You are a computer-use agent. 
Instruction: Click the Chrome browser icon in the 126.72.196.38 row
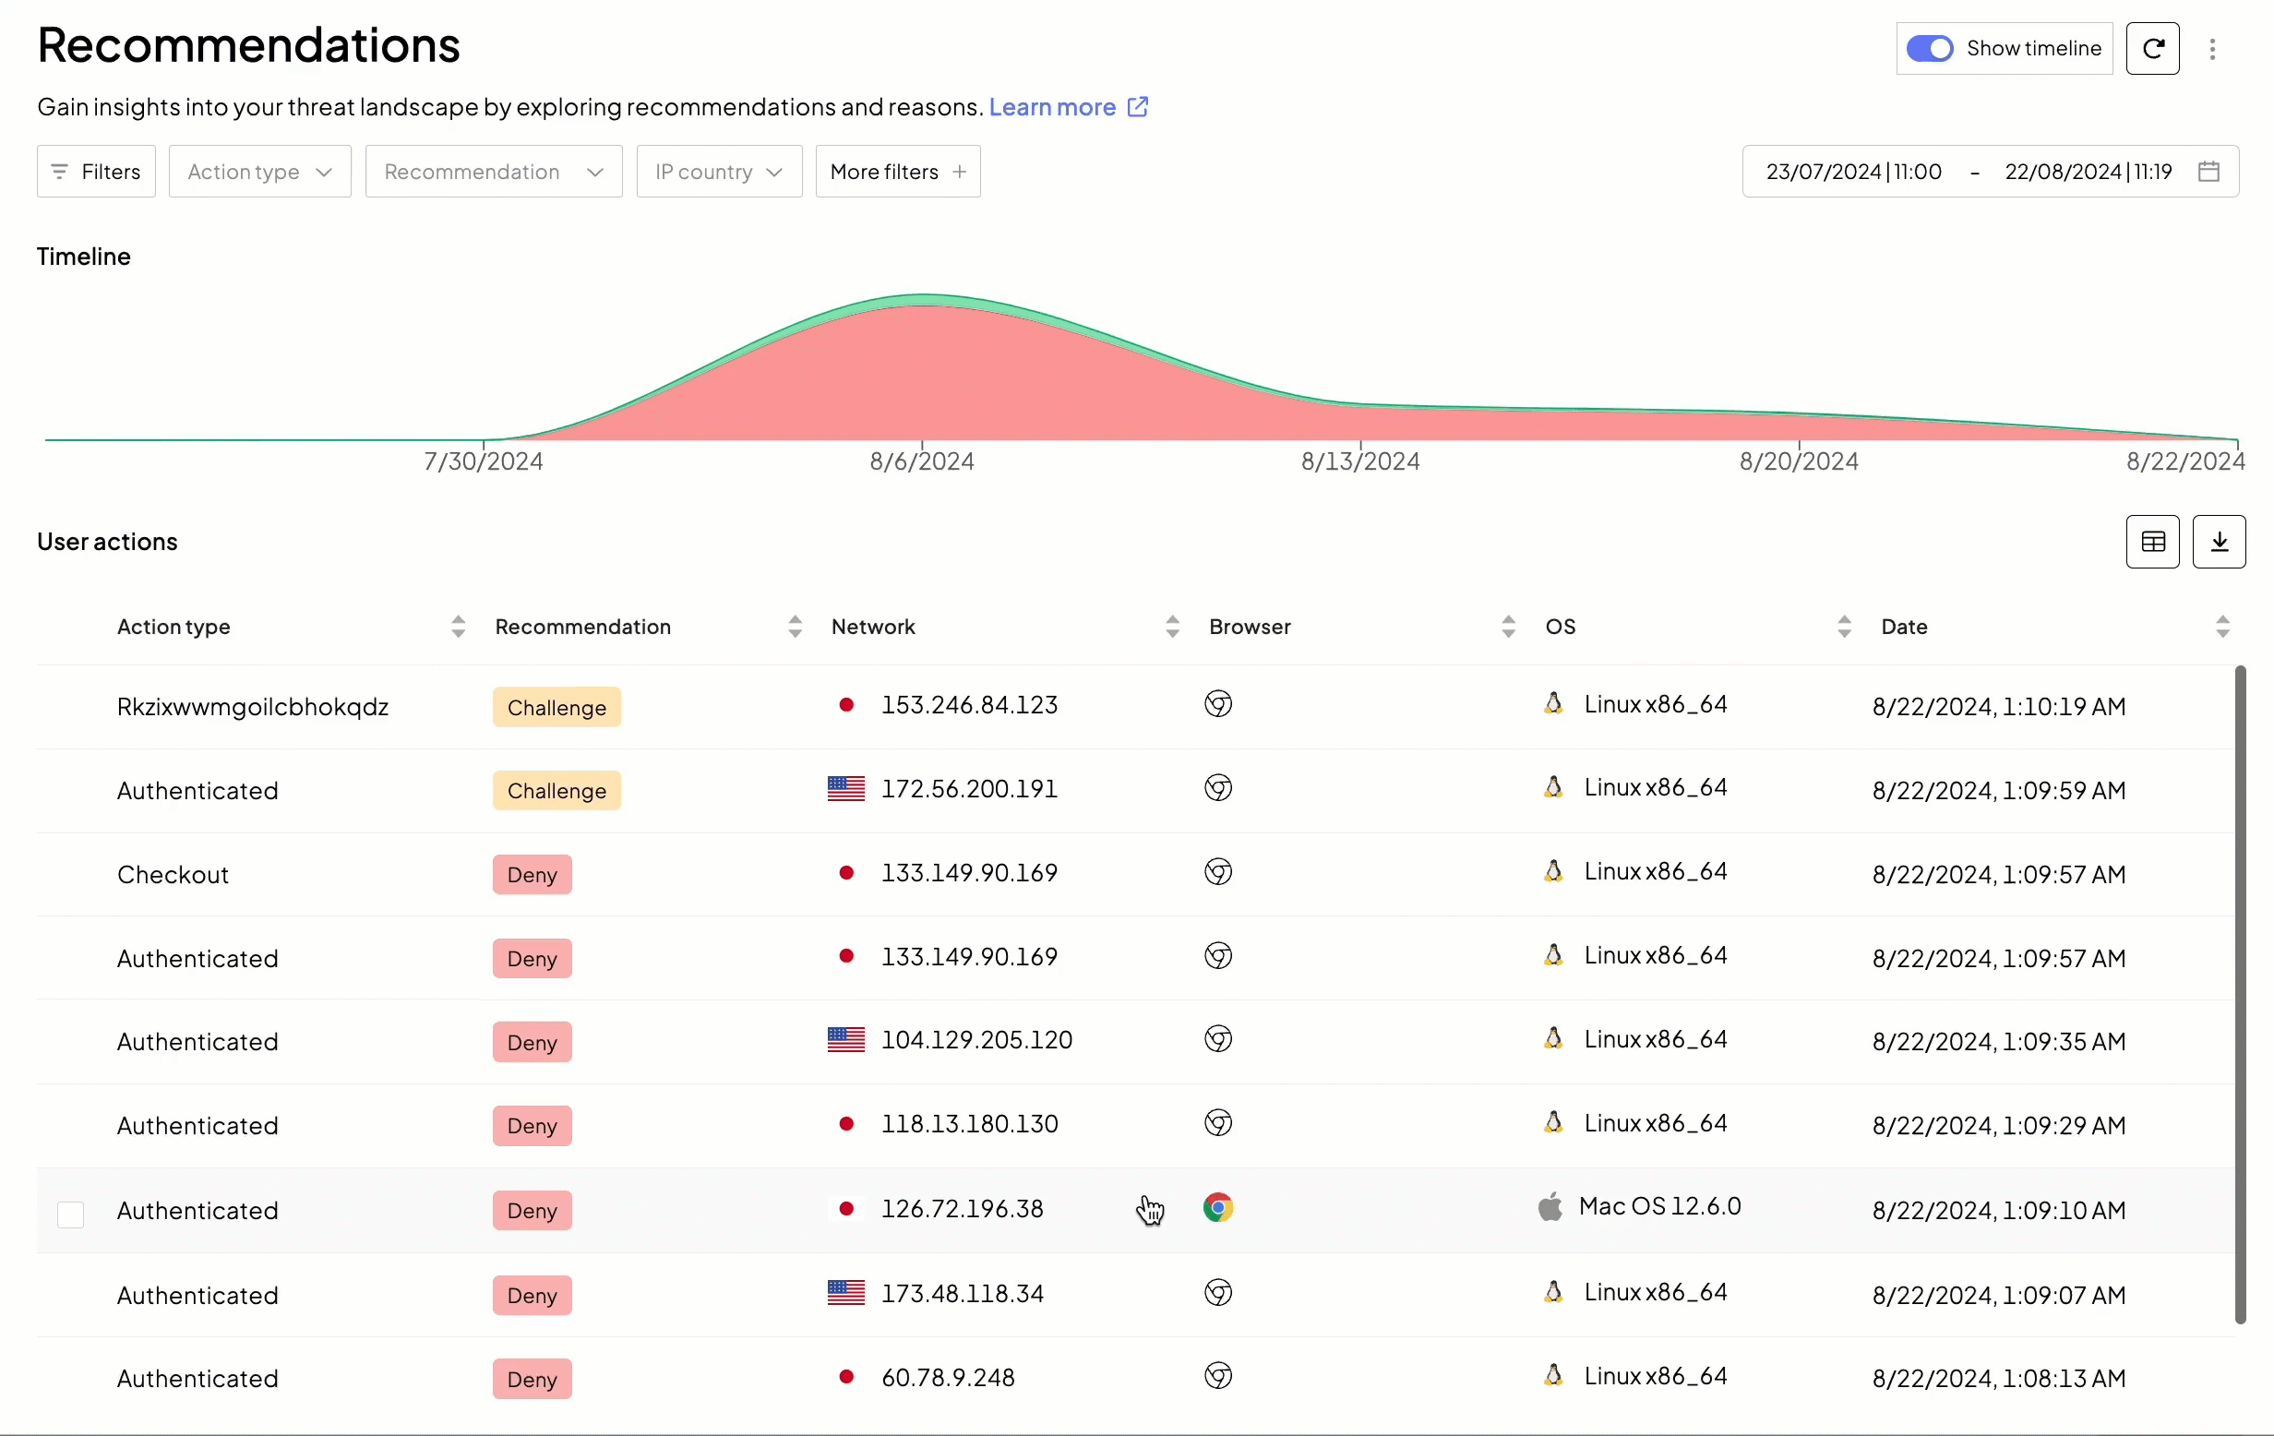click(1217, 1208)
